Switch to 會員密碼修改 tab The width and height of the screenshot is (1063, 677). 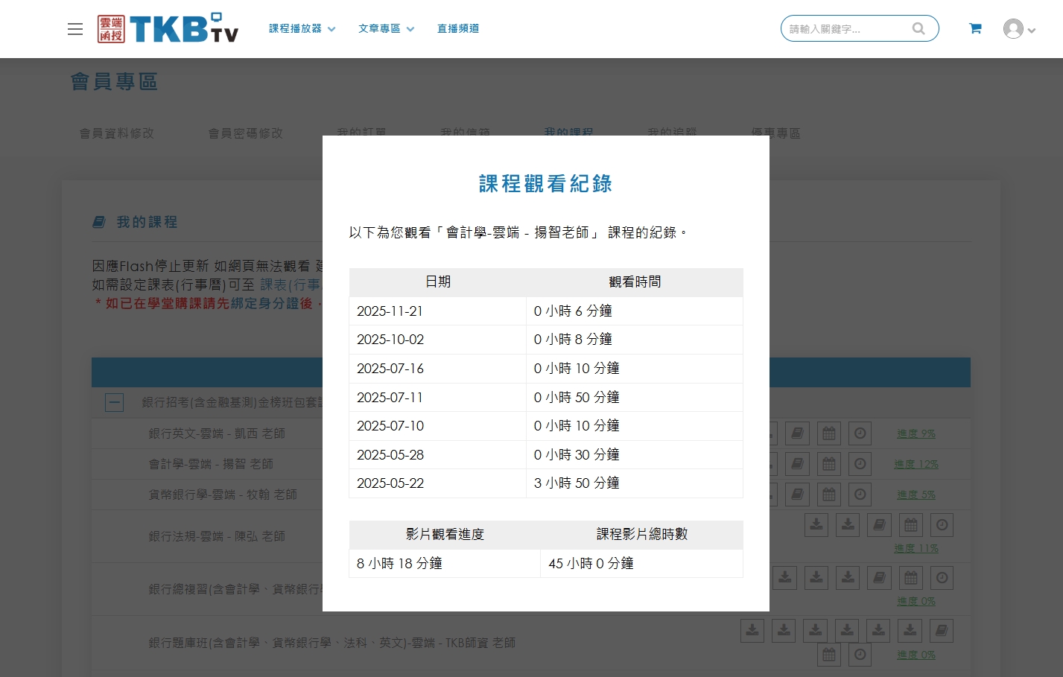pyautogui.click(x=246, y=133)
